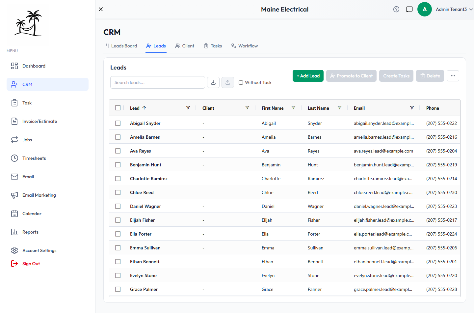Open Account Settings
The image size is (474, 313).
point(47,250)
